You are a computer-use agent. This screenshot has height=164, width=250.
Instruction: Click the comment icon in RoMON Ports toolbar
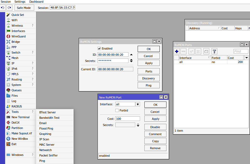(x=206, y=51)
